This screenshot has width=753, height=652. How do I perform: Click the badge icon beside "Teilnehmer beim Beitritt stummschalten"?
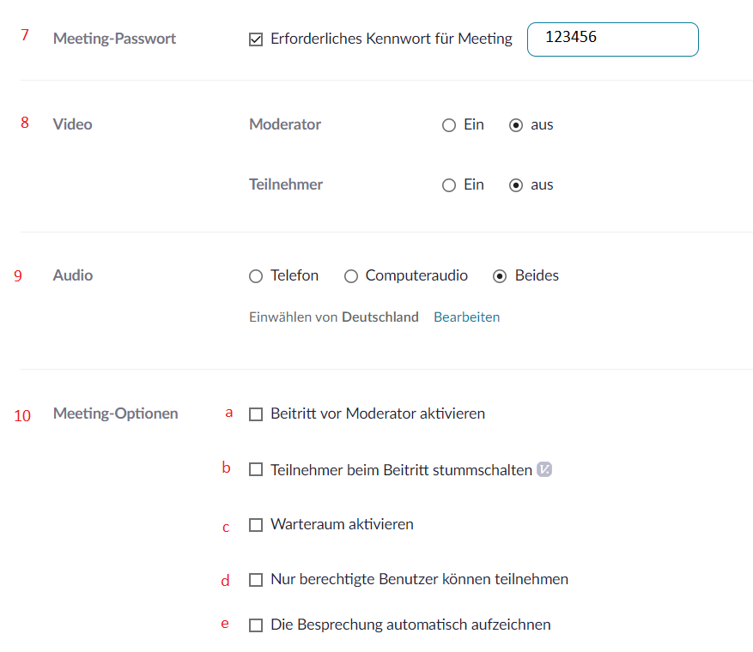coord(543,469)
